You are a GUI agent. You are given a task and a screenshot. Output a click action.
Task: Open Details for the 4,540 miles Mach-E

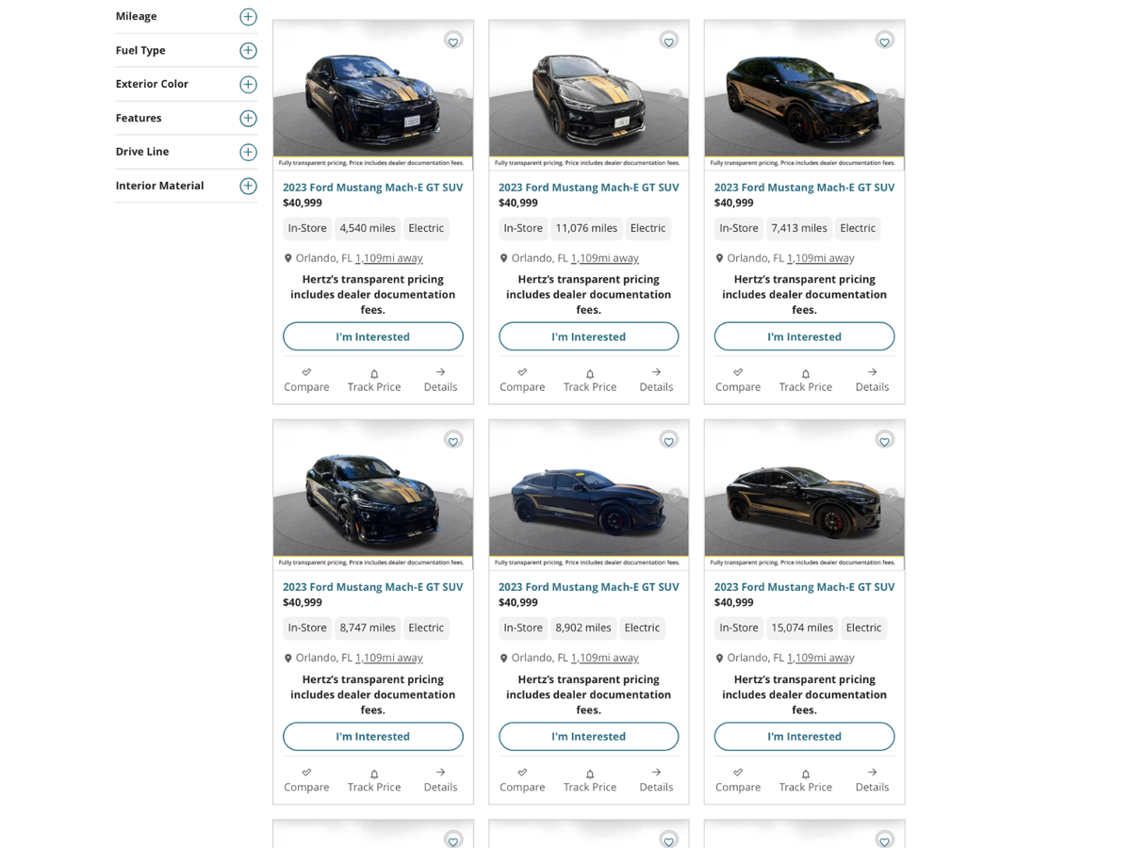(x=440, y=380)
